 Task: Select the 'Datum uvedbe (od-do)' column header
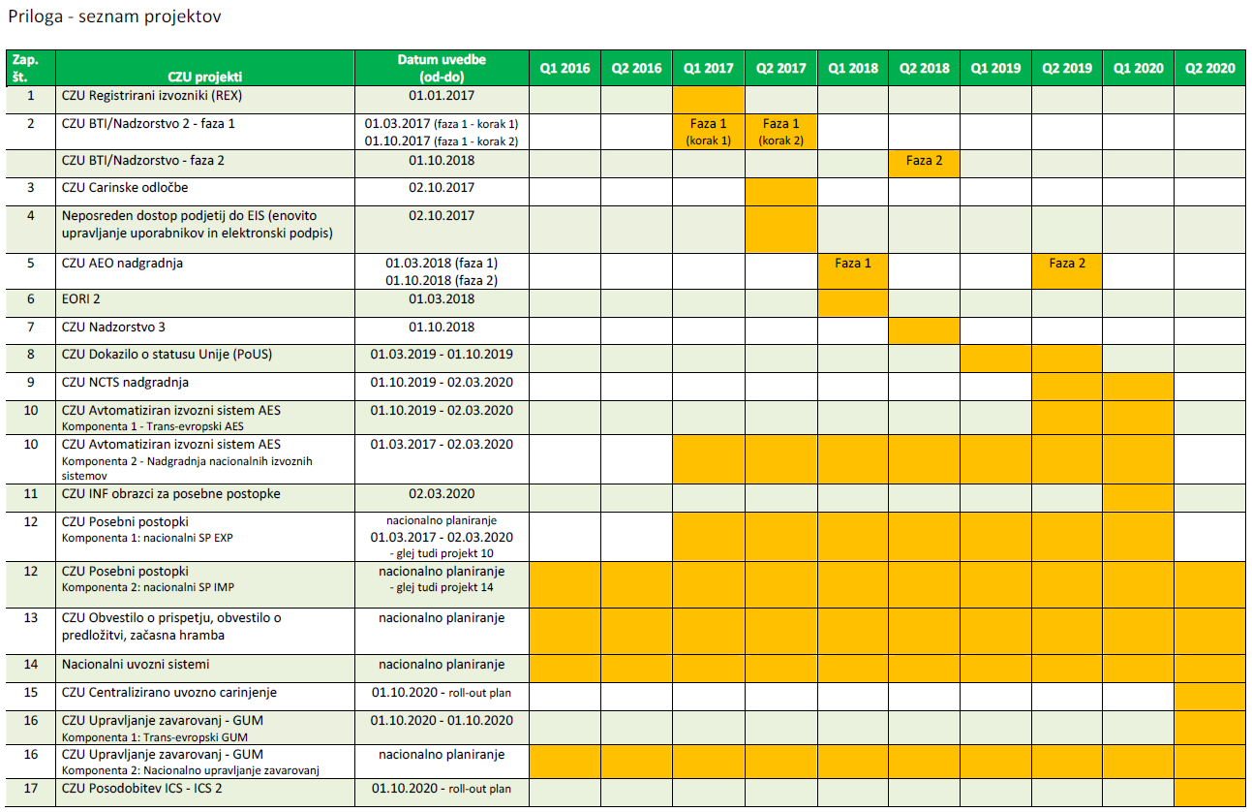click(x=442, y=68)
